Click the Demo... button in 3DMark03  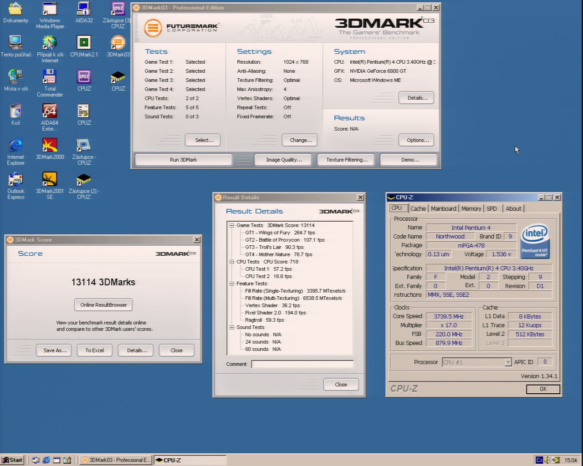point(409,160)
